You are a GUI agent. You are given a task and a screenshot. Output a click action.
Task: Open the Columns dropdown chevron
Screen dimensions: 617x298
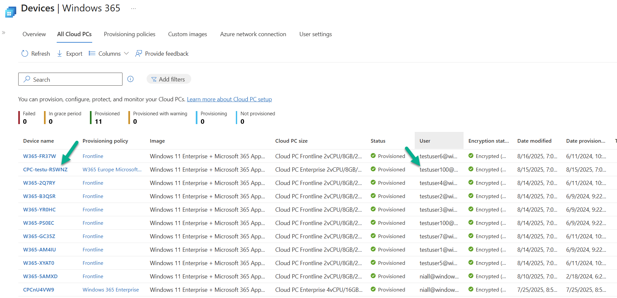pyautogui.click(x=126, y=53)
